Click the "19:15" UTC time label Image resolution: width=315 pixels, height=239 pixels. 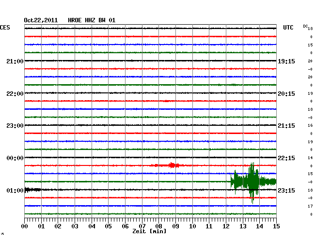[x=286, y=61]
